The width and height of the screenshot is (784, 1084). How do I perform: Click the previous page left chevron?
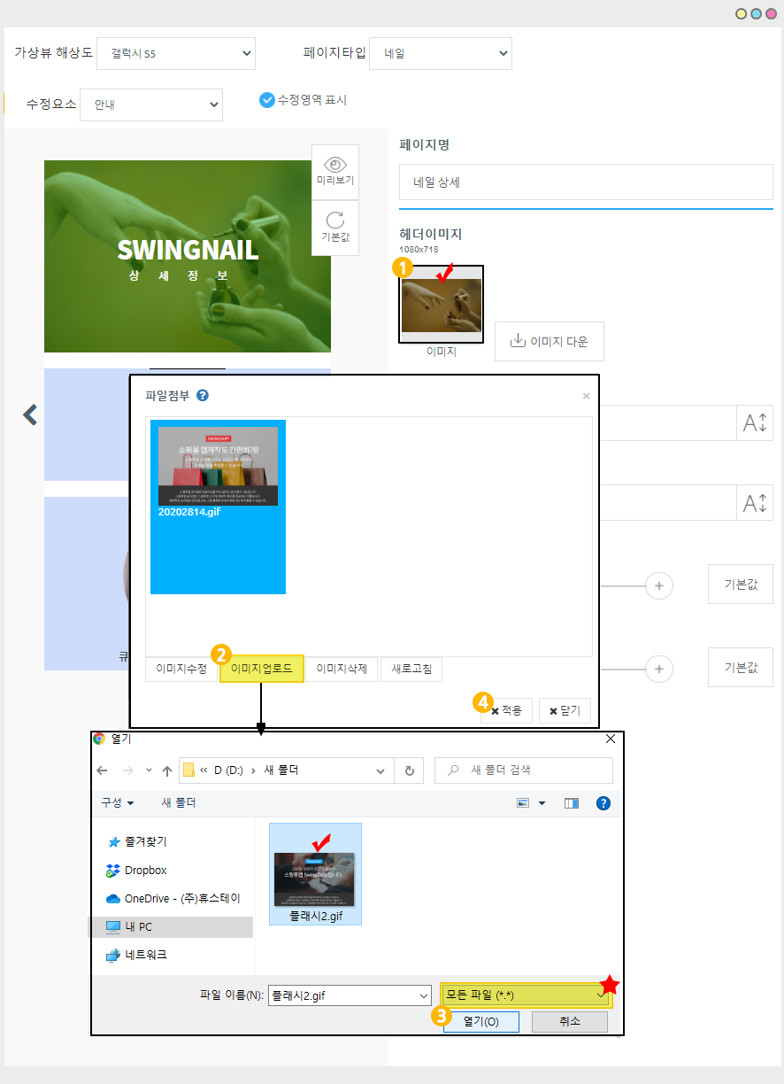click(x=30, y=414)
